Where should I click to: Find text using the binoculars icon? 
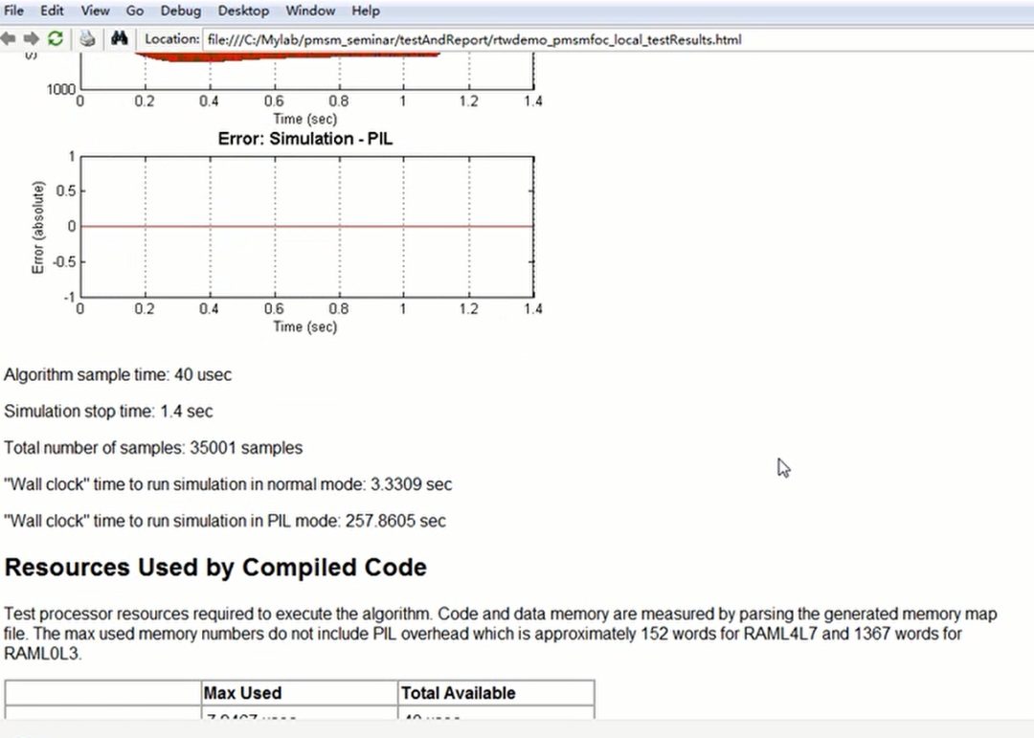120,38
